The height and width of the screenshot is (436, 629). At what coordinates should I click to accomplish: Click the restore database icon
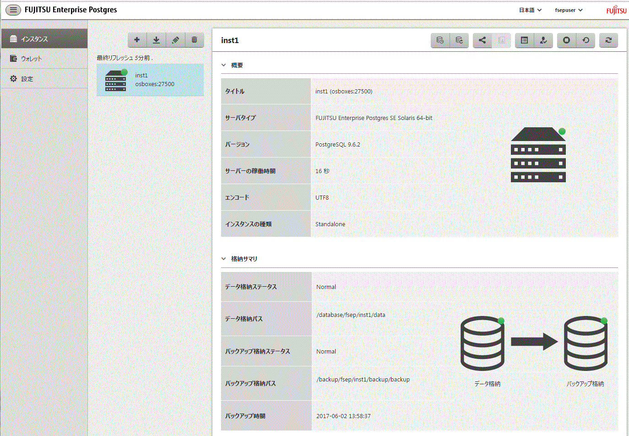[x=459, y=40]
